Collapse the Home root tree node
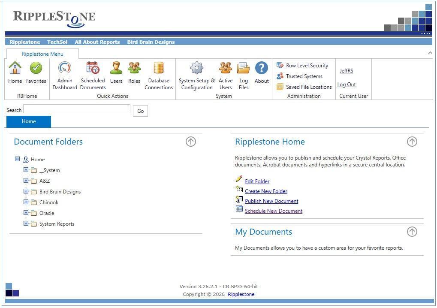 (18, 159)
